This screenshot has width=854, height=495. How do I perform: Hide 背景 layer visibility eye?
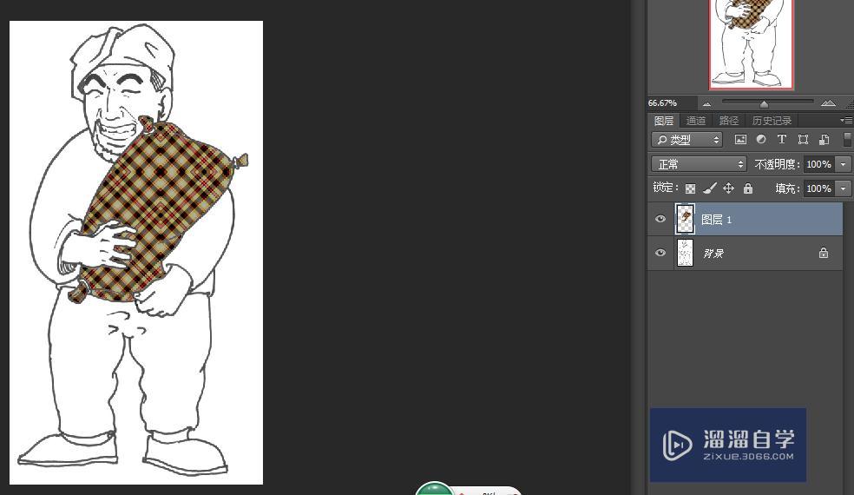coord(660,253)
